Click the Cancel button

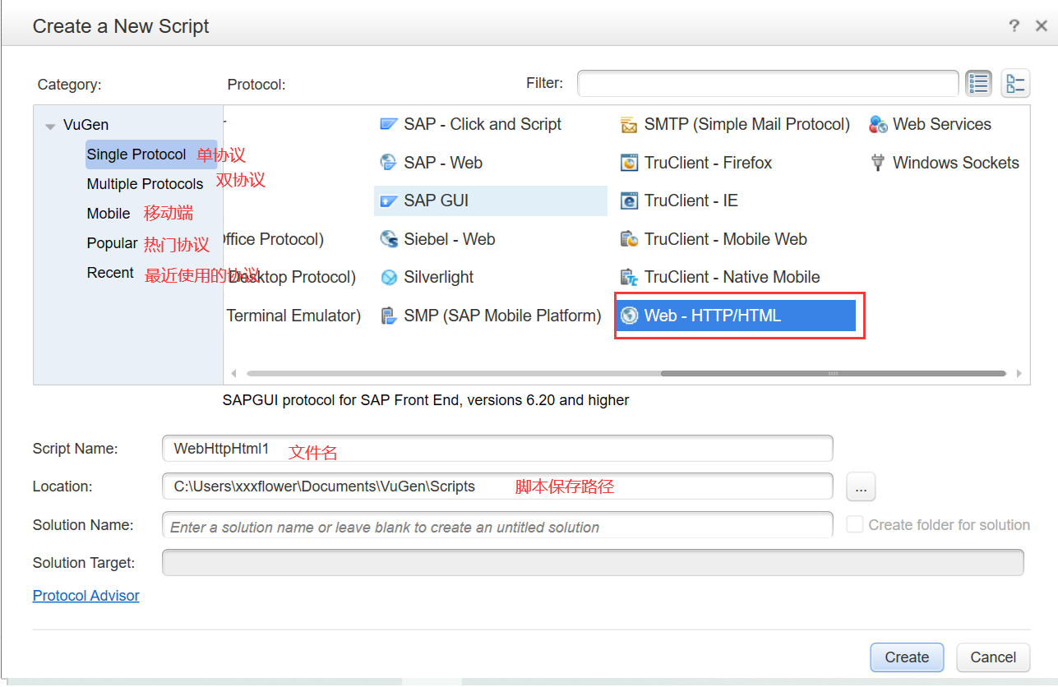point(993,657)
